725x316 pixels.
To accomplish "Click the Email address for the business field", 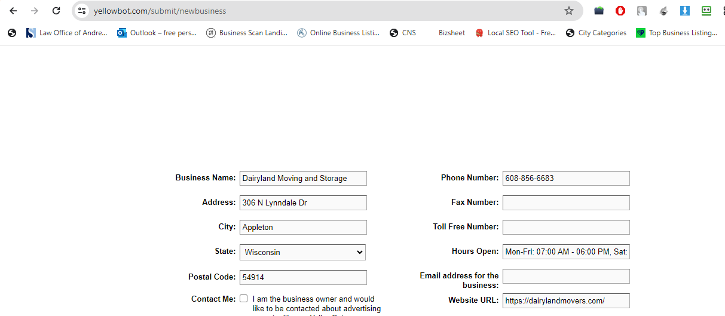I will point(566,276).
